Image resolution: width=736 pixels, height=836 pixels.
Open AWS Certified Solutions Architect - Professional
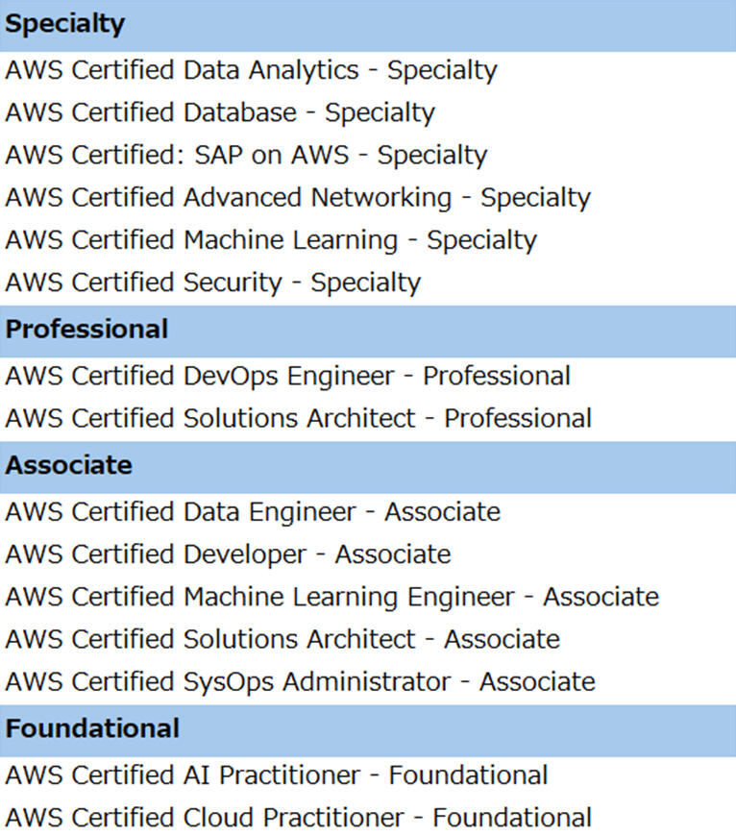click(x=299, y=419)
